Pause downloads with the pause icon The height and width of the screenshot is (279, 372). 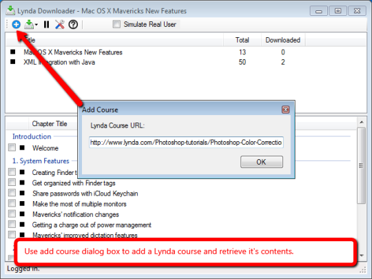pyautogui.click(x=47, y=24)
